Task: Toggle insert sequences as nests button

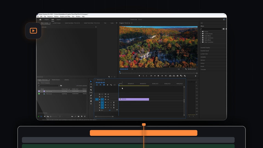Action: point(97,85)
